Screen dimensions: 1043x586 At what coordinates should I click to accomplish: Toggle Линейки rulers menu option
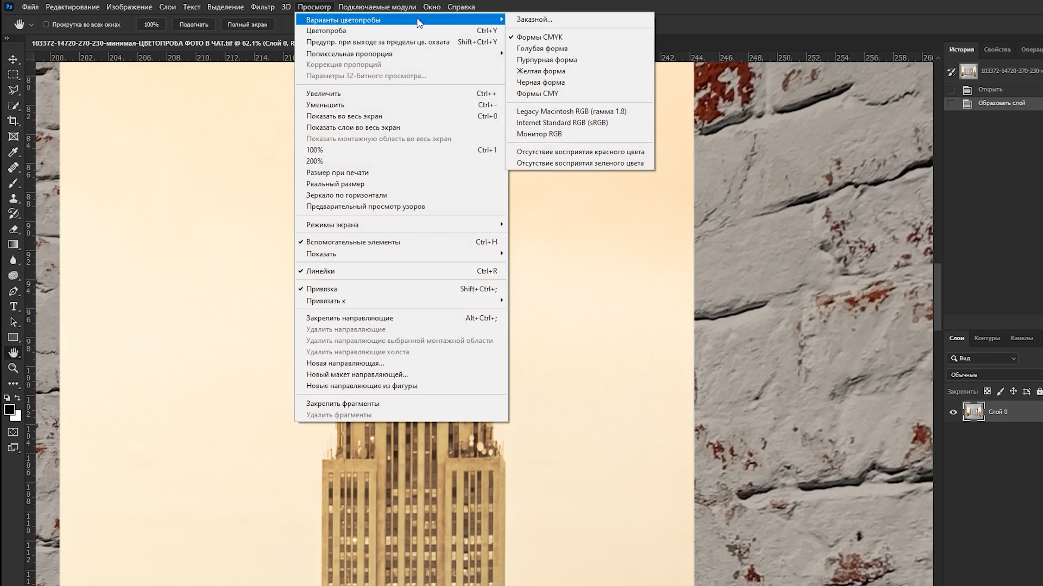point(321,271)
